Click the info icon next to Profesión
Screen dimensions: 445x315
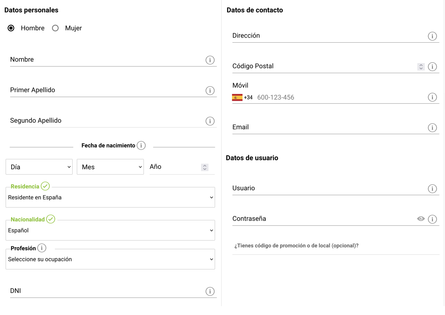pyautogui.click(x=42, y=248)
